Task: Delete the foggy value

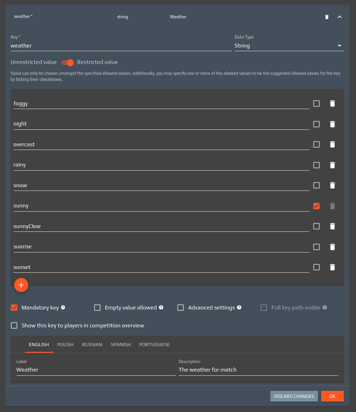Action: (x=332, y=103)
